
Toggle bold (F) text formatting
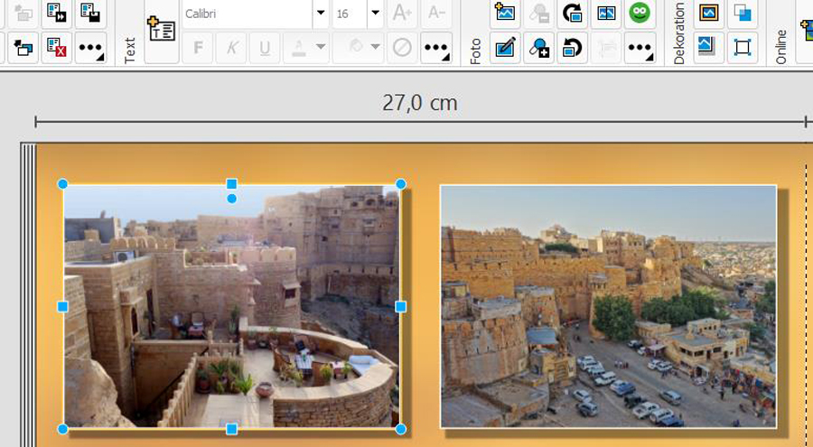[x=197, y=47]
